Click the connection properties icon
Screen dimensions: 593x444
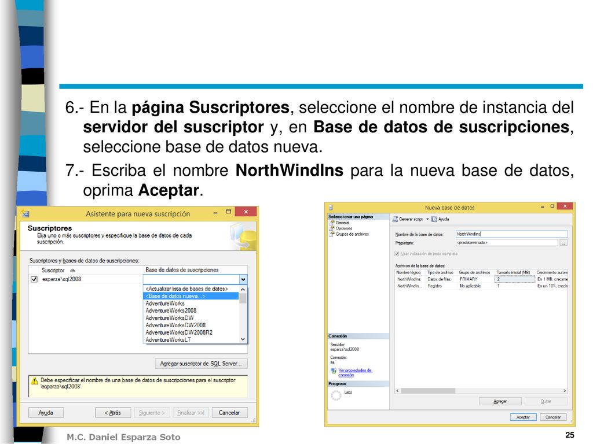(x=333, y=371)
